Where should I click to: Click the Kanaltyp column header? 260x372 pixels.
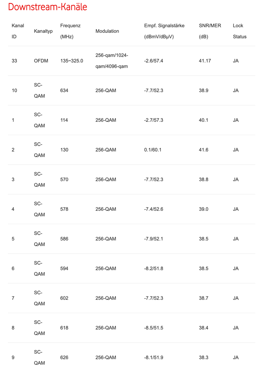click(x=43, y=31)
